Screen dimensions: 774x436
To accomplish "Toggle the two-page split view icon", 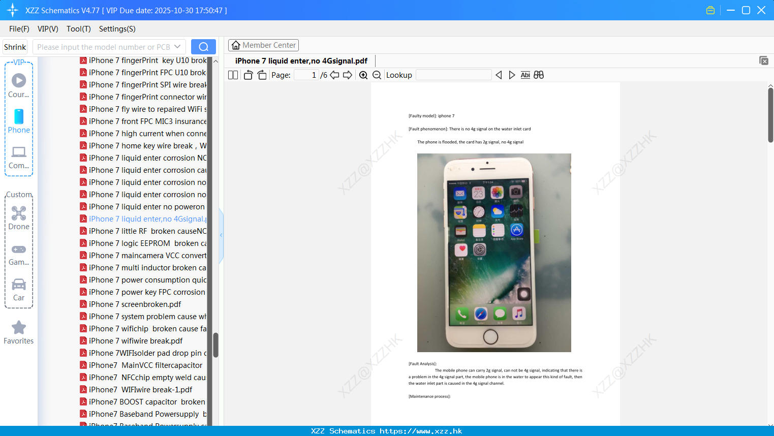I will point(233,75).
